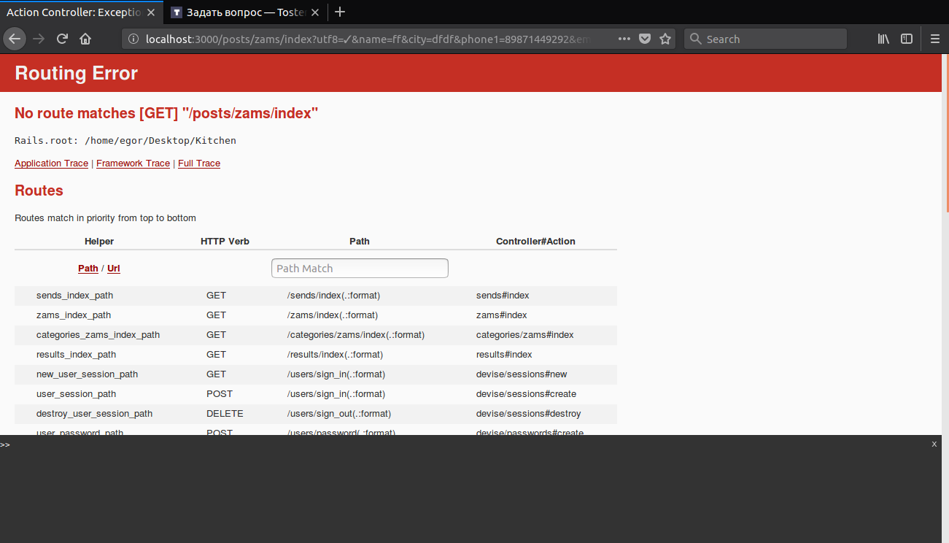
Task: Select categories_zams_index_path helper cell
Action: [98, 335]
